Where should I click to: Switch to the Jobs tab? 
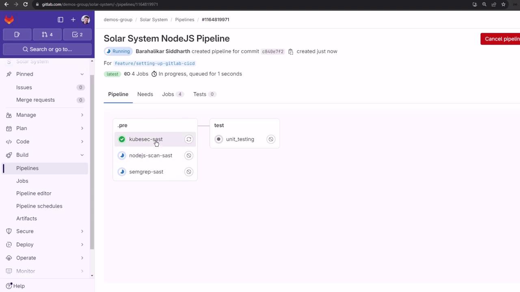pyautogui.click(x=168, y=94)
